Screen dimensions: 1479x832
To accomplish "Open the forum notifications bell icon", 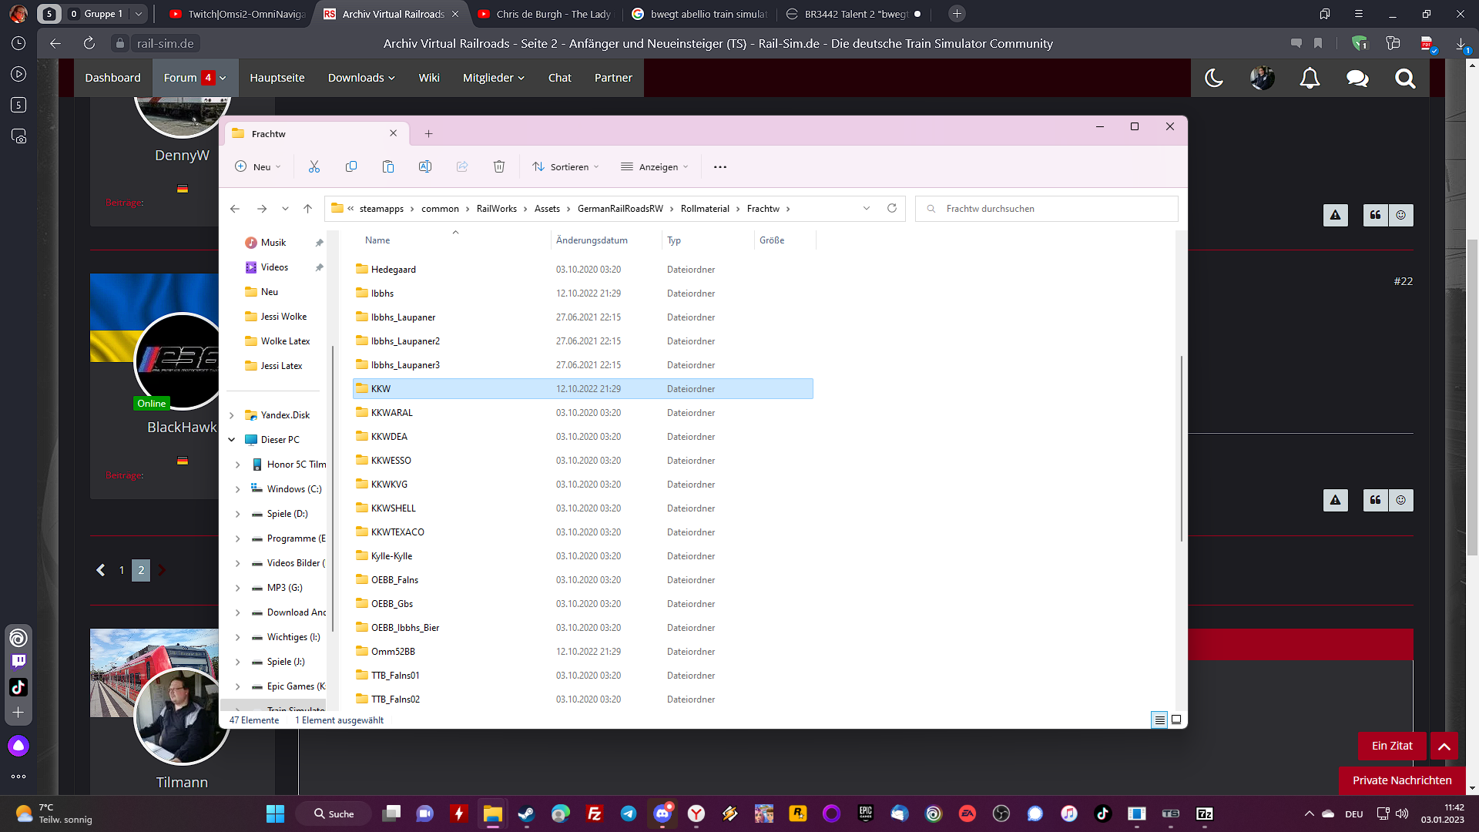I will tap(1310, 78).
